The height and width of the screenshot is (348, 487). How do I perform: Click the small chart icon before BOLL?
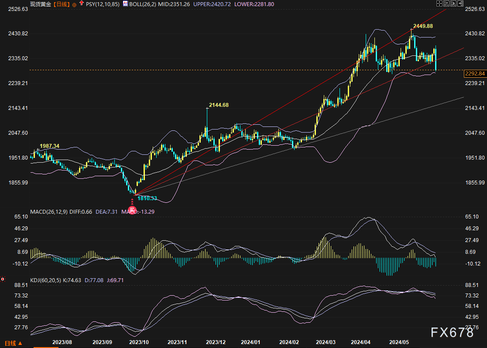pyautogui.click(x=125, y=3)
